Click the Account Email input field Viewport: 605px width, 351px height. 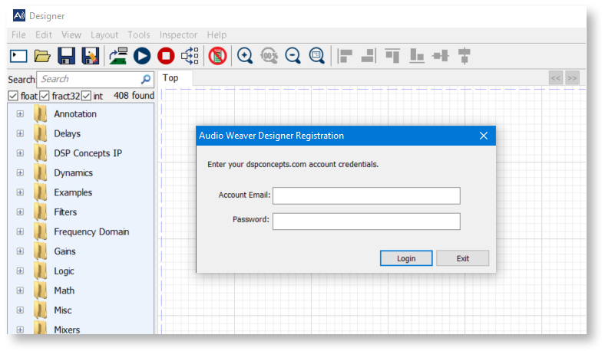point(366,195)
